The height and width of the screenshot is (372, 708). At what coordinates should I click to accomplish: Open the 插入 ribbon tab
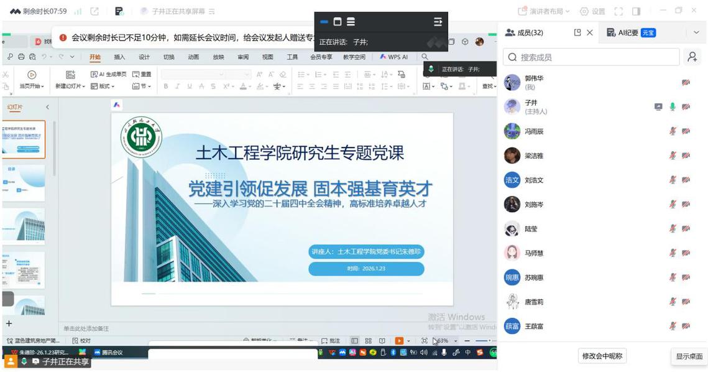(x=119, y=57)
